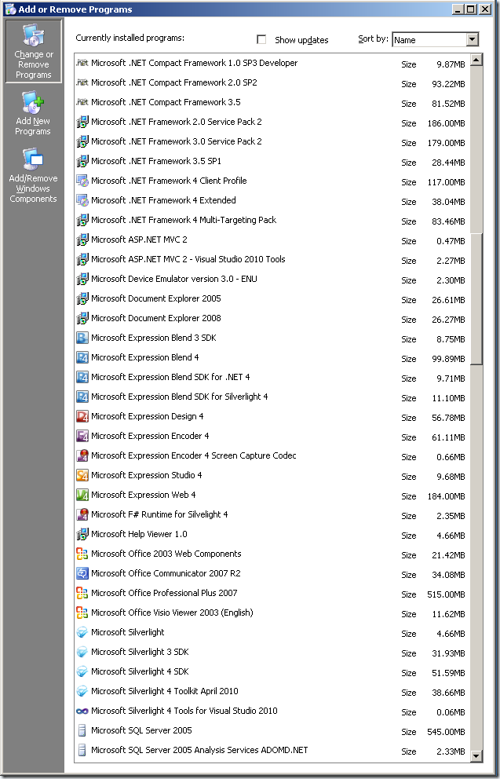The width and height of the screenshot is (500, 779).
Task: Open Add New Programs from the sidebar
Action: [33, 113]
